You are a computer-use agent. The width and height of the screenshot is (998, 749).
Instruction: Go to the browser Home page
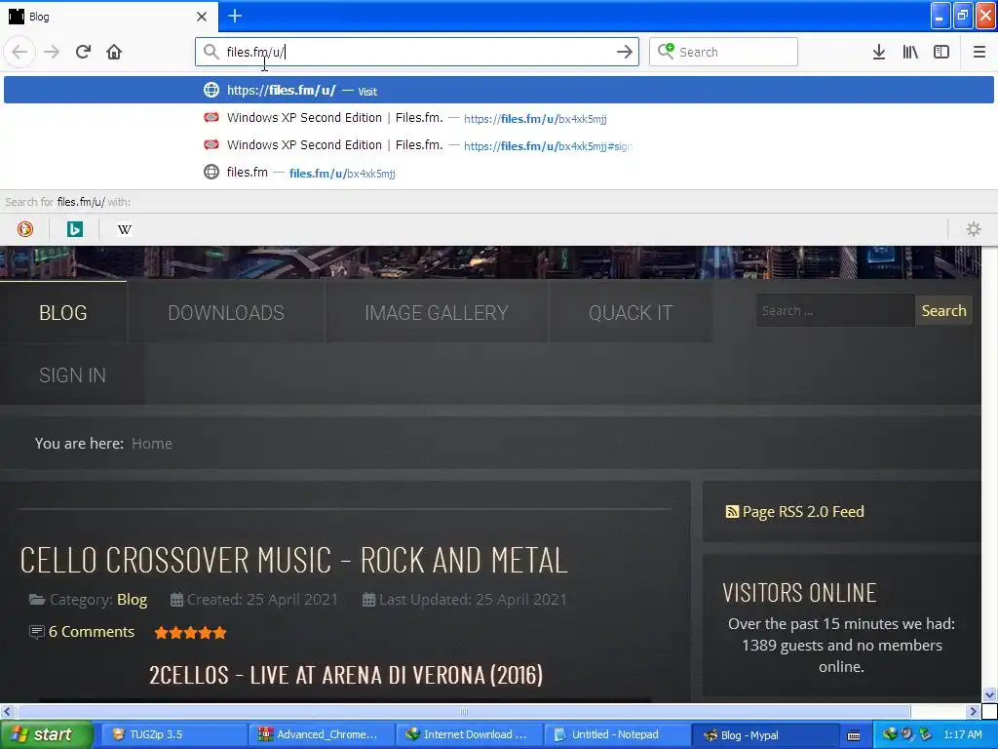[114, 52]
